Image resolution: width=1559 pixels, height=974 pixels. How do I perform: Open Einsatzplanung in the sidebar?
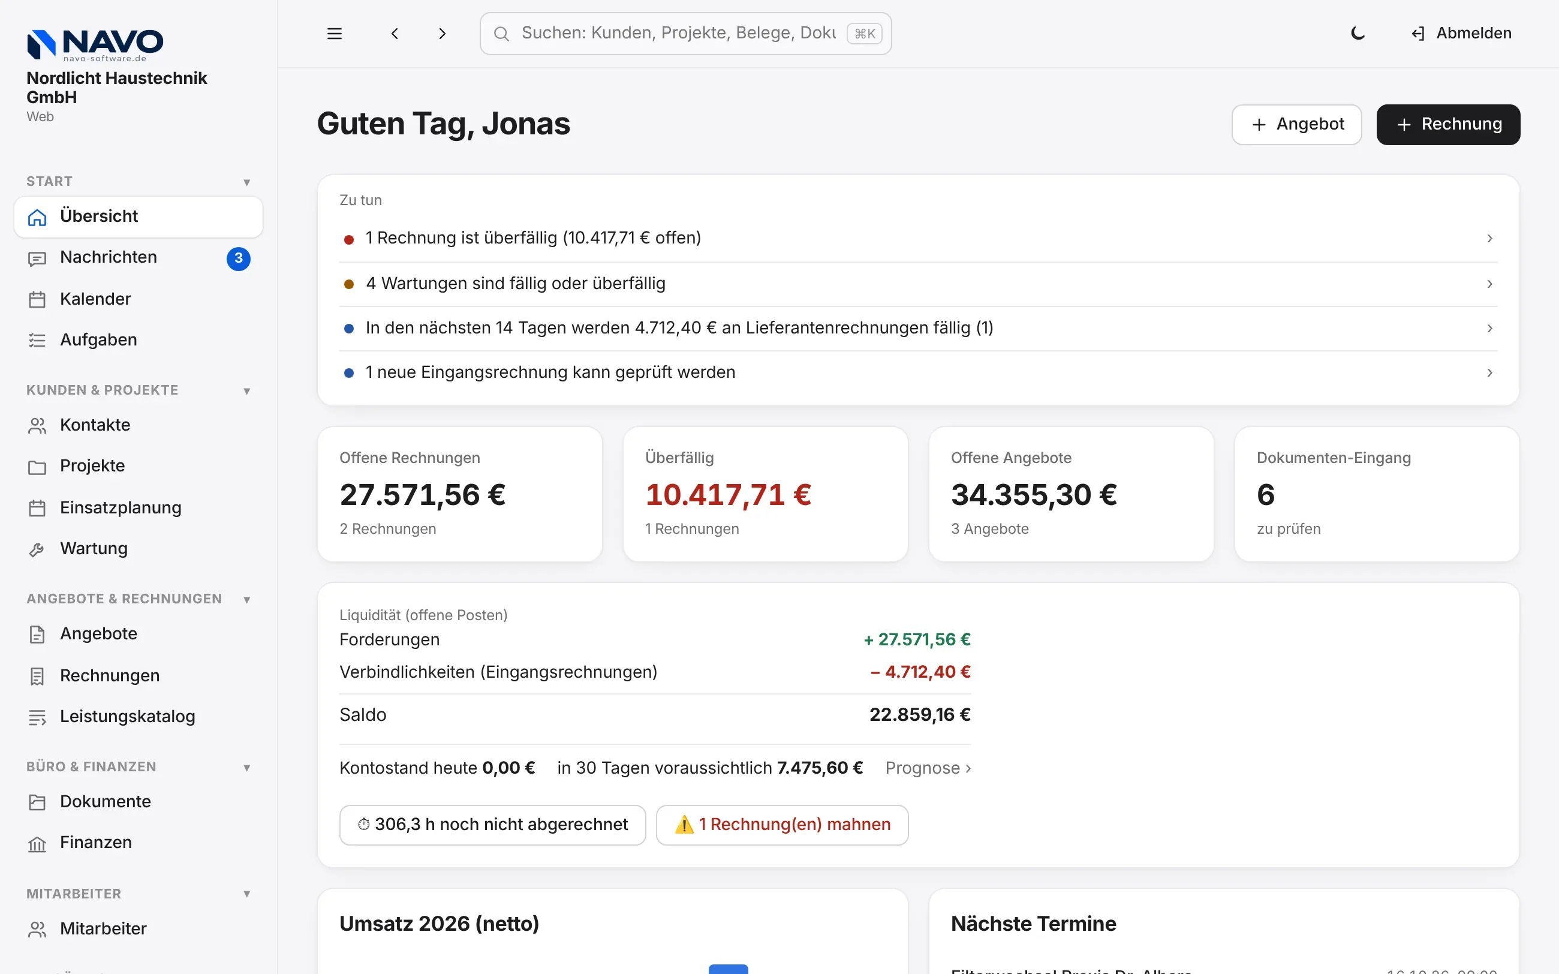pyautogui.click(x=139, y=507)
